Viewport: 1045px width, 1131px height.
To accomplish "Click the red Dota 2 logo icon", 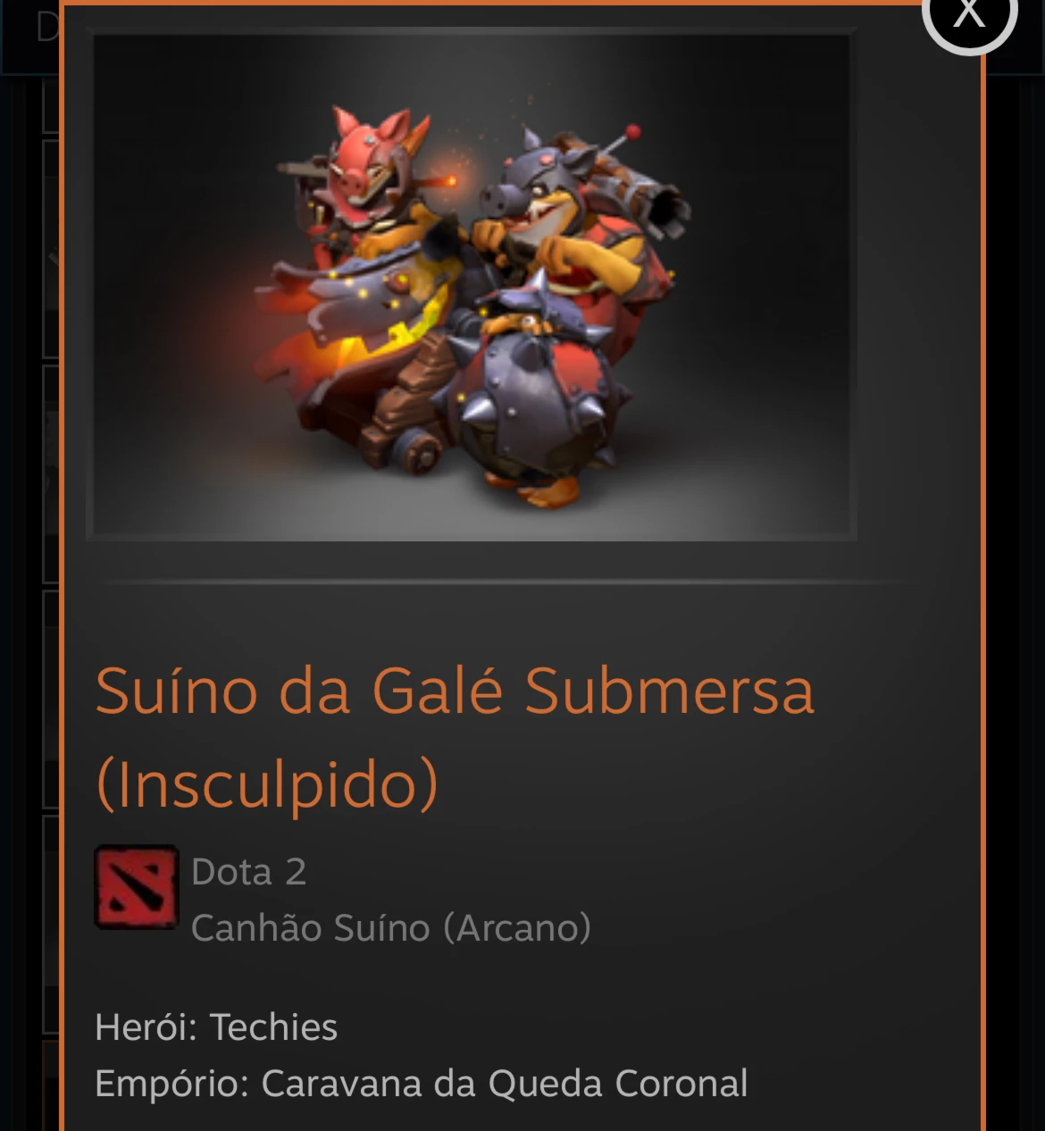I will [x=137, y=887].
